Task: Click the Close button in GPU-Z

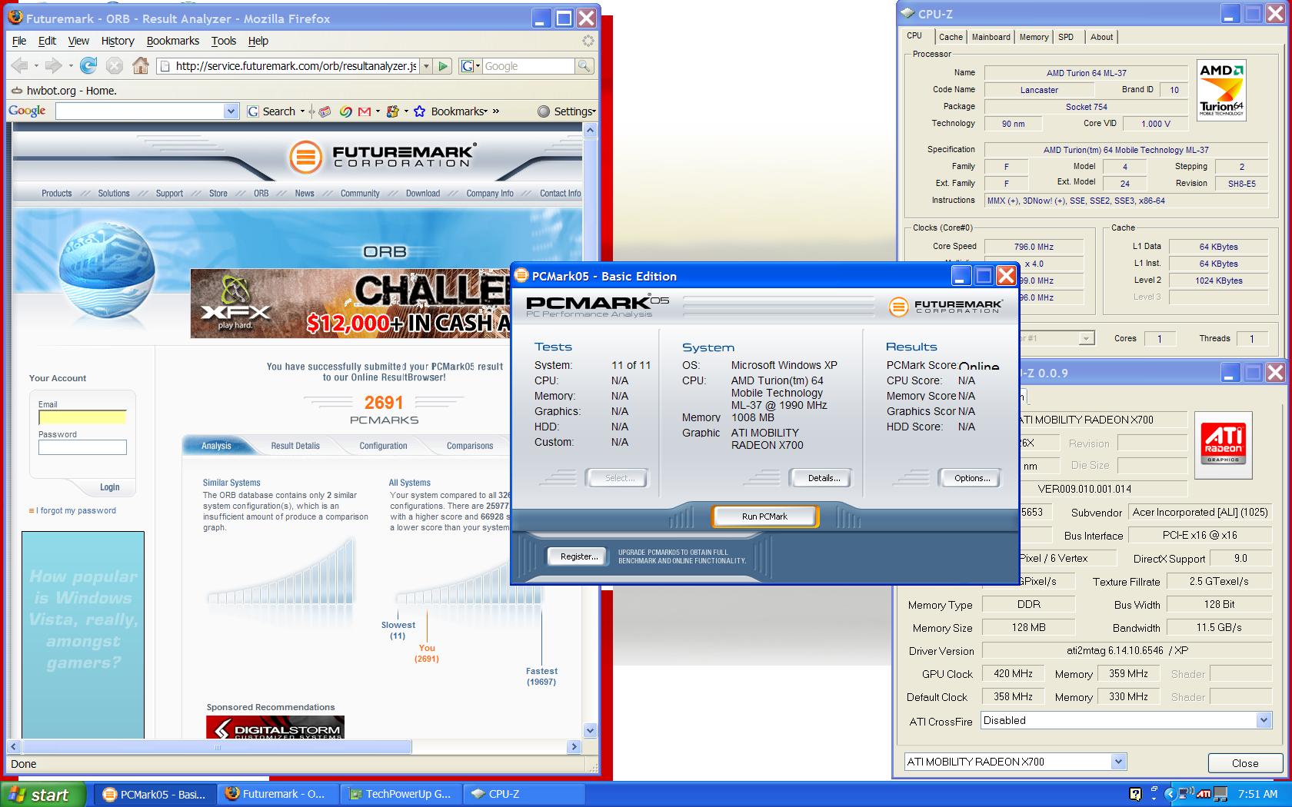Action: [1245, 763]
